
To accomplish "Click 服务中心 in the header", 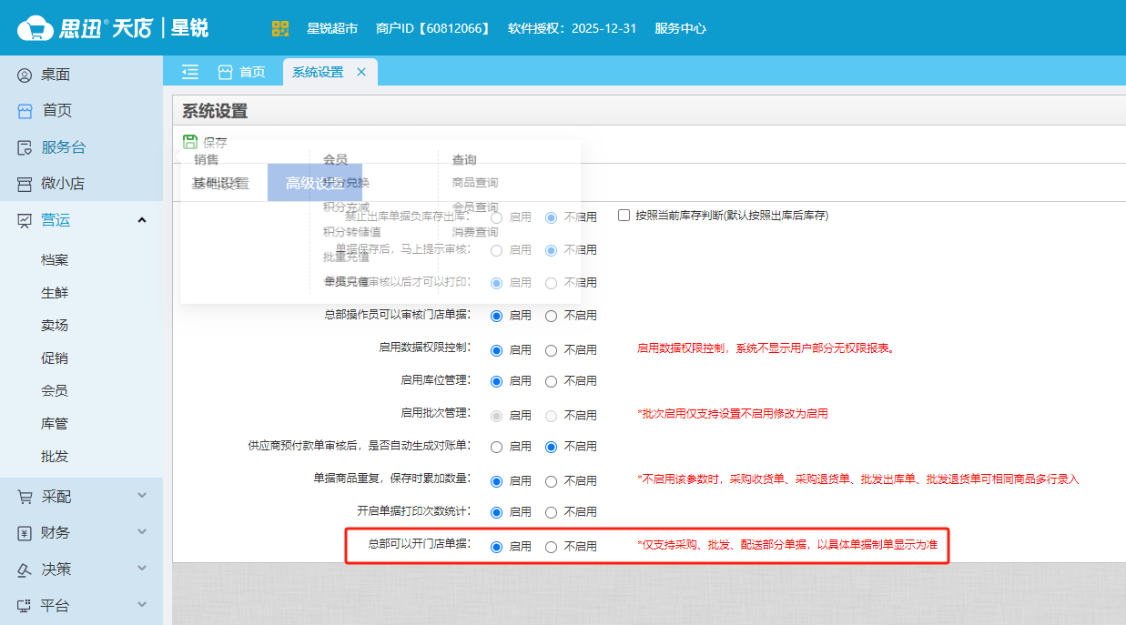I will [680, 28].
